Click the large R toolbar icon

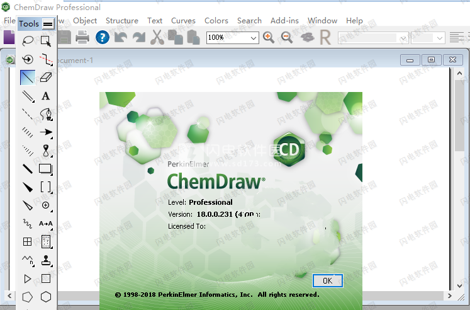click(x=325, y=38)
